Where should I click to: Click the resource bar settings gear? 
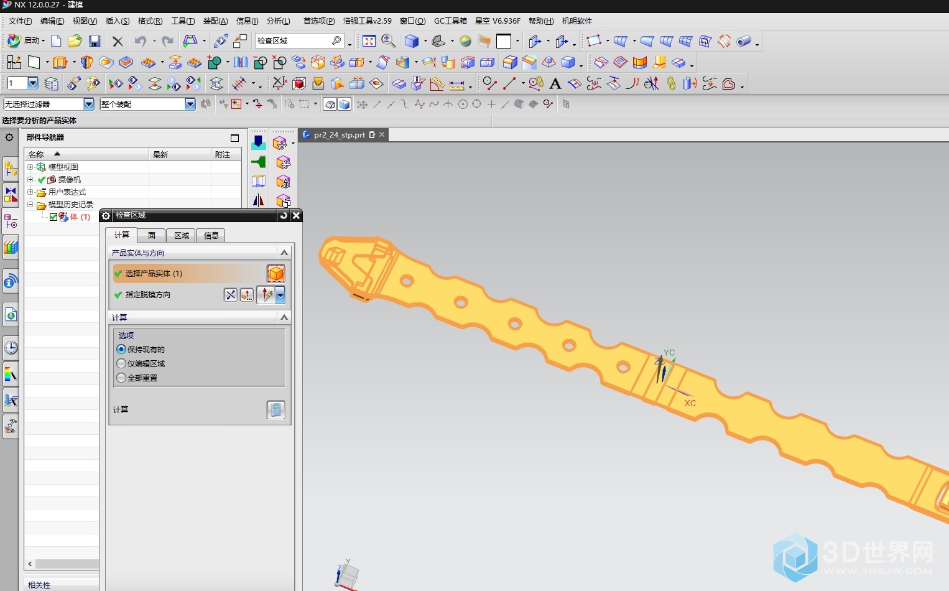(9, 137)
